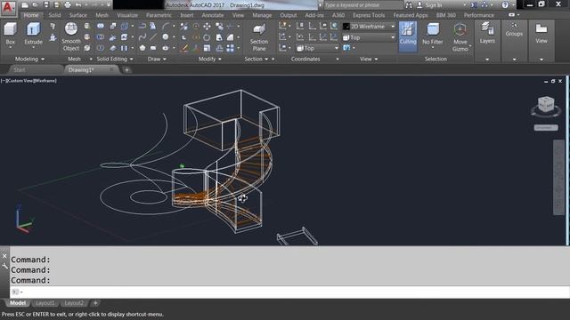The width and height of the screenshot is (570, 320).
Task: Select the Arc draw tool
Action: point(166,26)
